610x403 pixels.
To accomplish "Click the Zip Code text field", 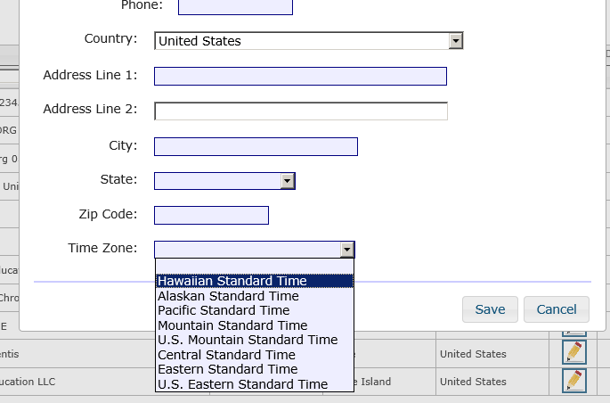I will pos(211,215).
